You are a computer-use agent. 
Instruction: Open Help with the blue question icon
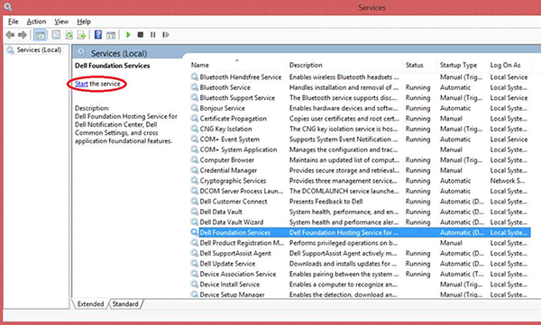pyautogui.click(x=98, y=35)
